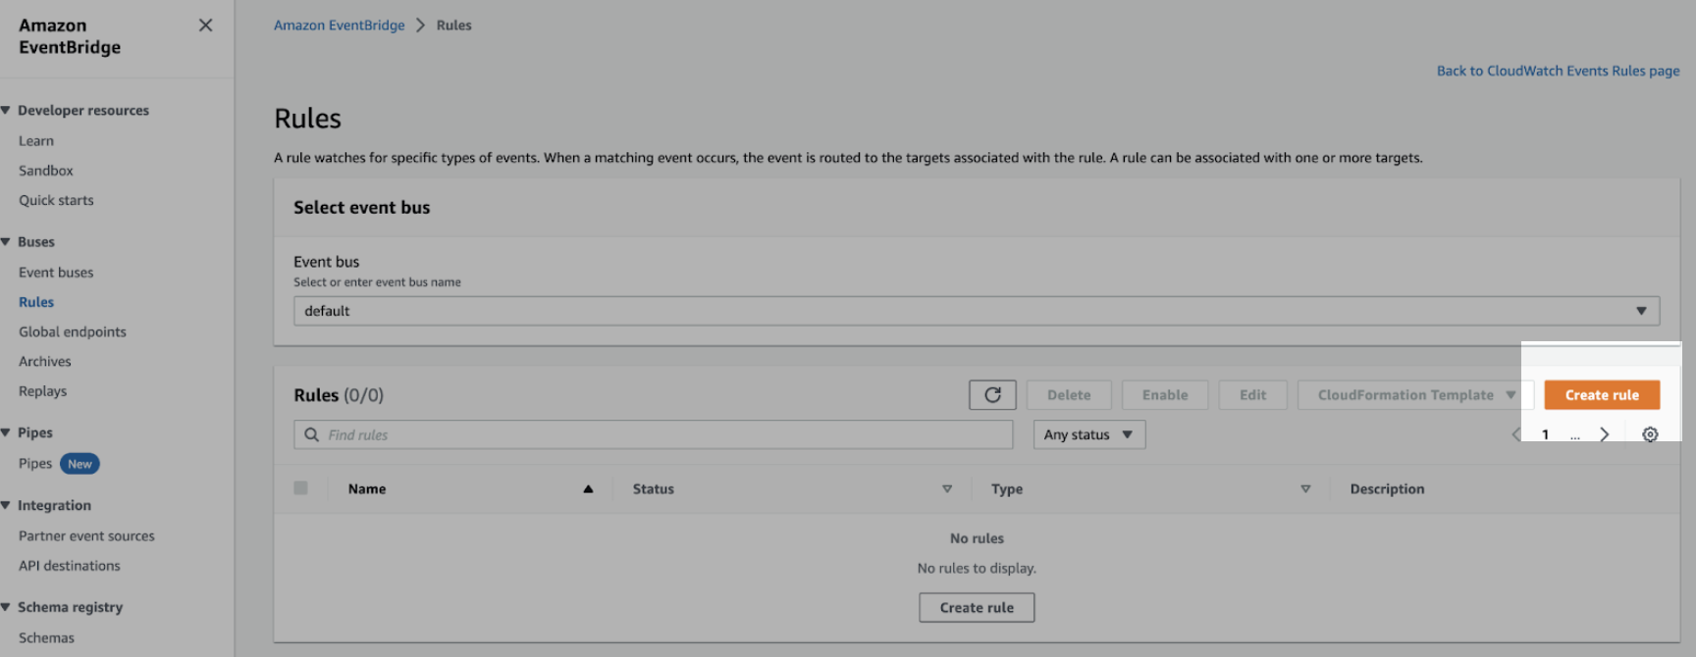
Task: Go to previous page of rules
Action: pos(1516,434)
